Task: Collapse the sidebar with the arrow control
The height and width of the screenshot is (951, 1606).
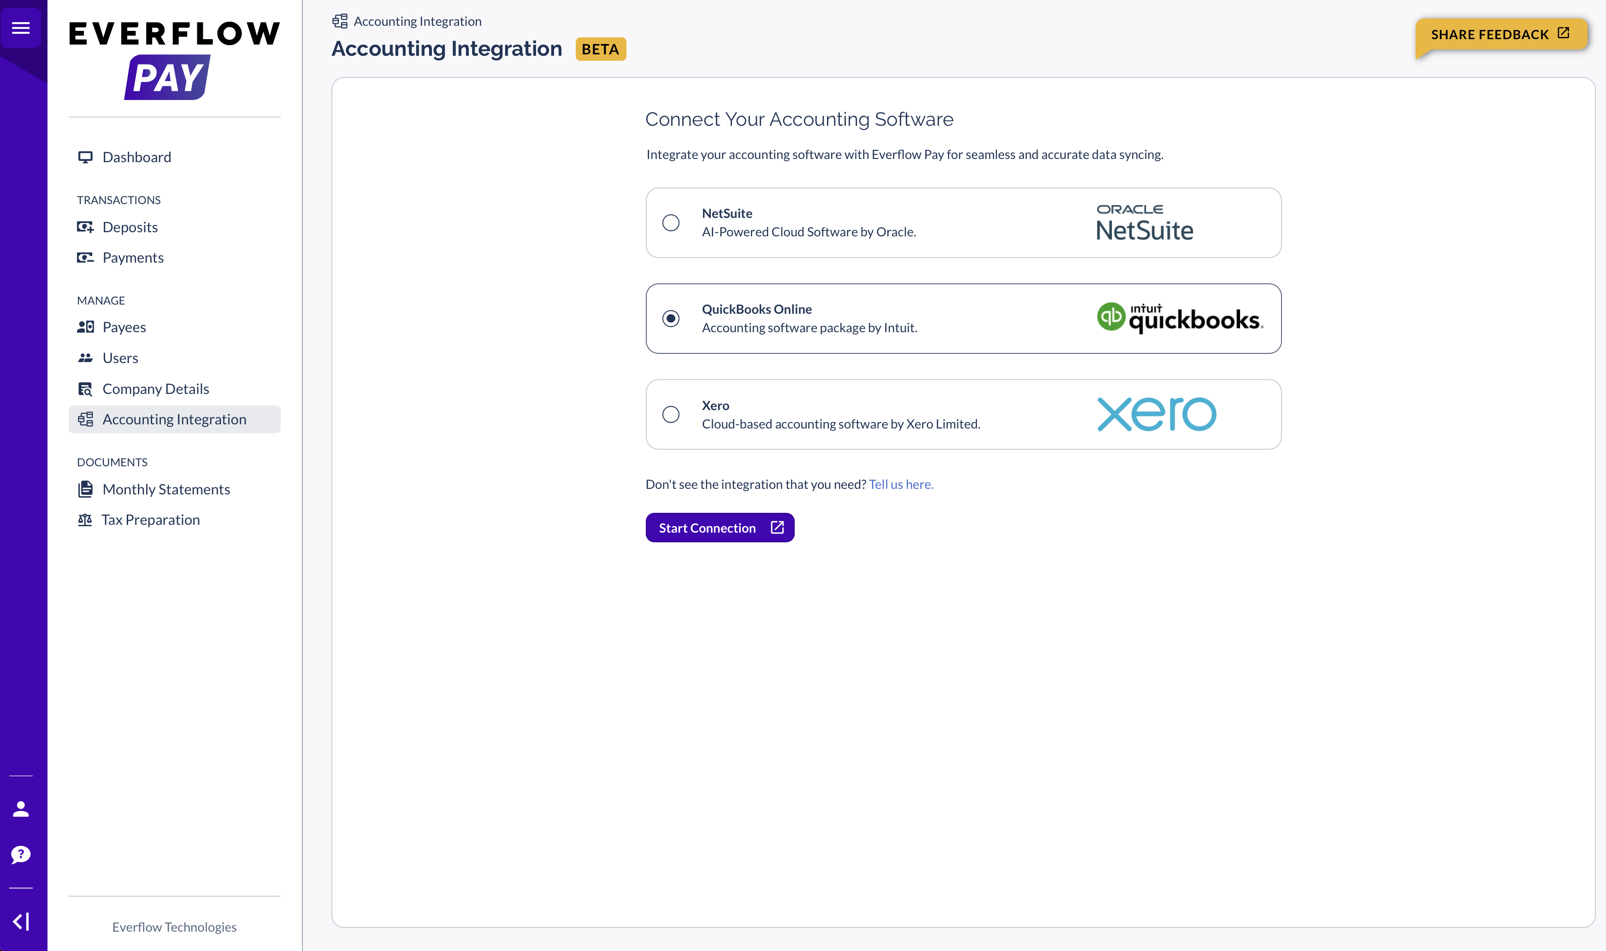Action: click(x=21, y=921)
